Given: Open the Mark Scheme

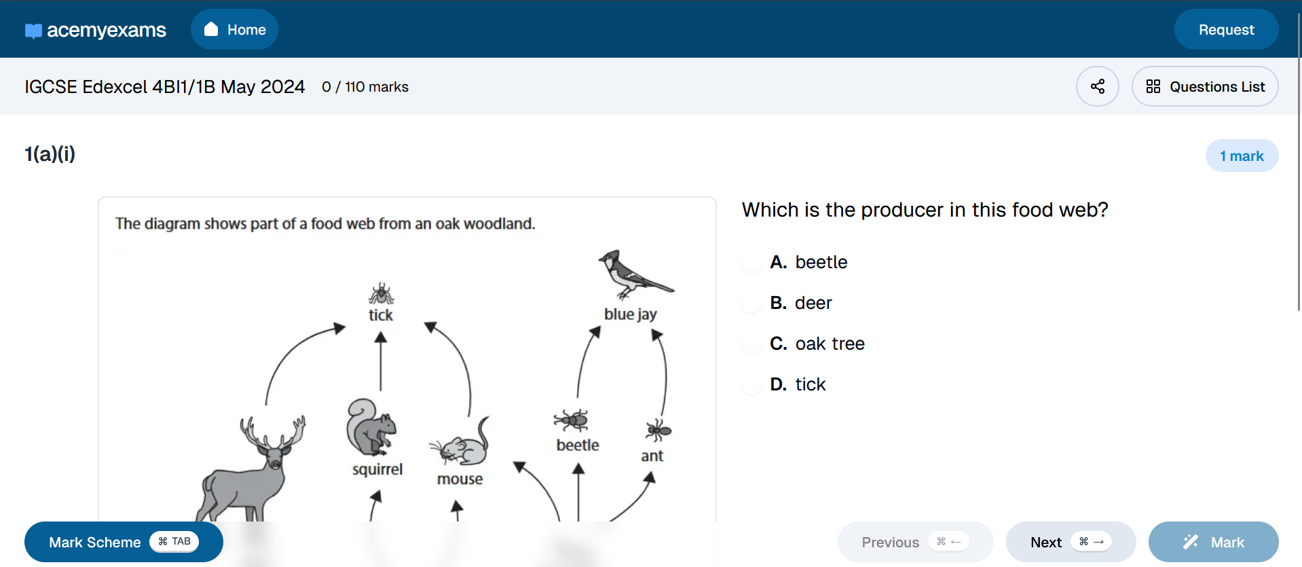Looking at the screenshot, I should pyautogui.click(x=95, y=542).
